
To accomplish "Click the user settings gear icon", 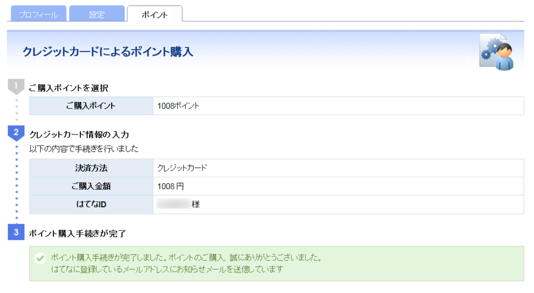I will [x=496, y=52].
